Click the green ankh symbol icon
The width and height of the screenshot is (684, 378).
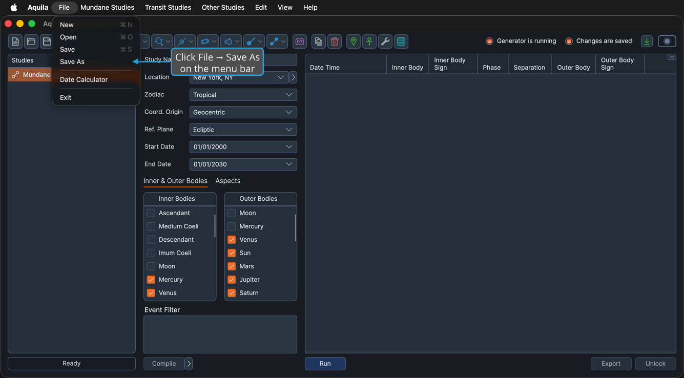coord(369,41)
